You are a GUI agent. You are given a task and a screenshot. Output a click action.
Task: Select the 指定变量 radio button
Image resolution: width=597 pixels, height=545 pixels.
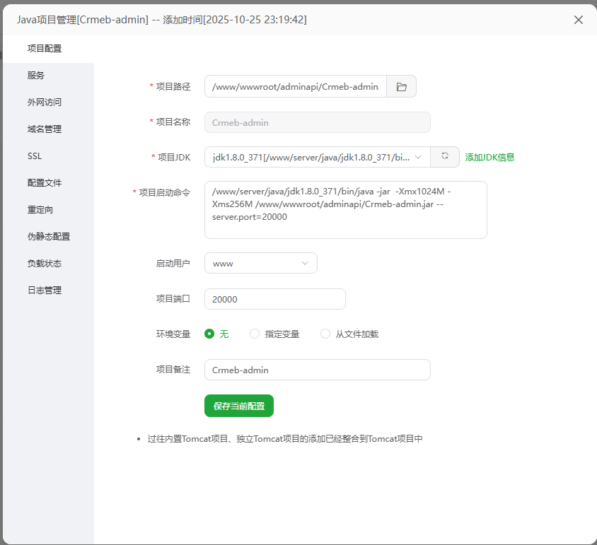255,334
